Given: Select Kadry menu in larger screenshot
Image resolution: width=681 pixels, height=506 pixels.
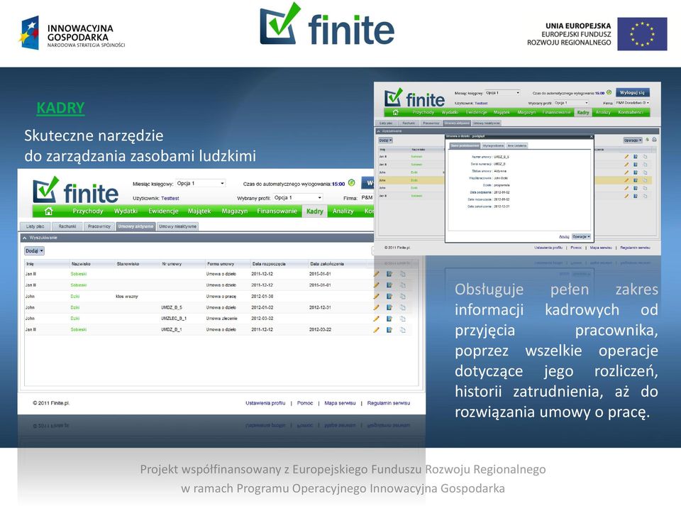Looking at the screenshot, I should 315,211.
